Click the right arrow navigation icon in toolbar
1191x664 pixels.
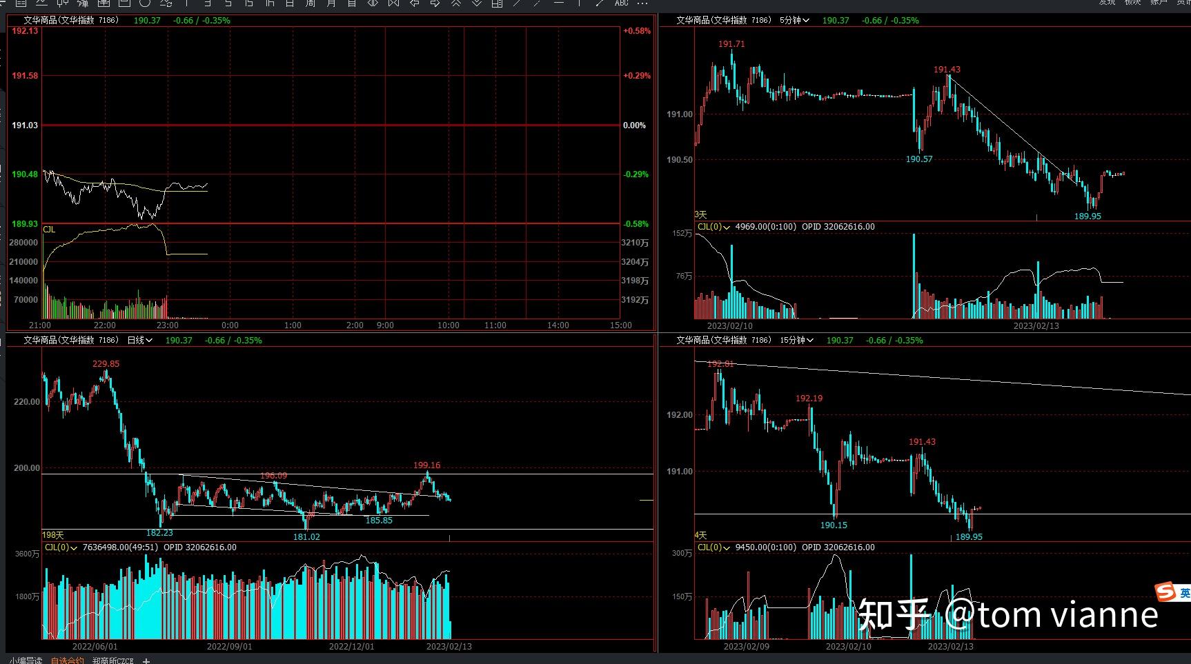tap(435, 3)
